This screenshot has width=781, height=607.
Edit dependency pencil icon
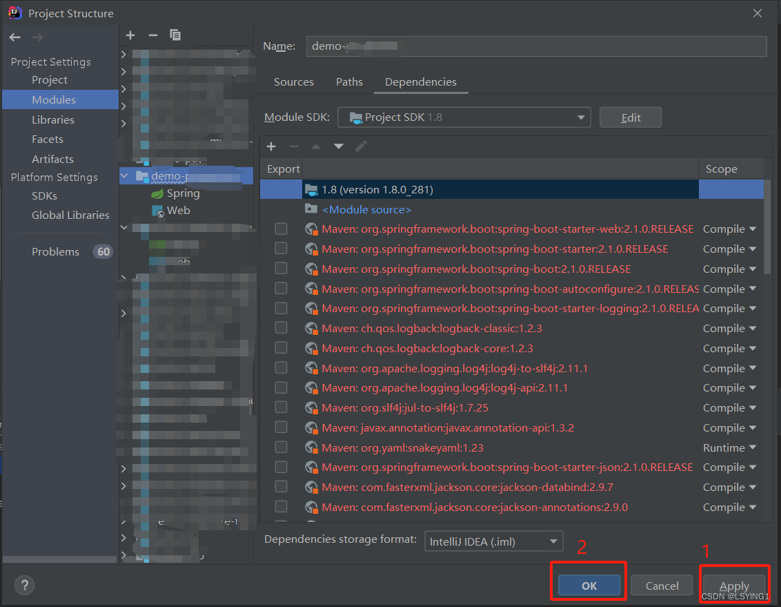pos(361,146)
